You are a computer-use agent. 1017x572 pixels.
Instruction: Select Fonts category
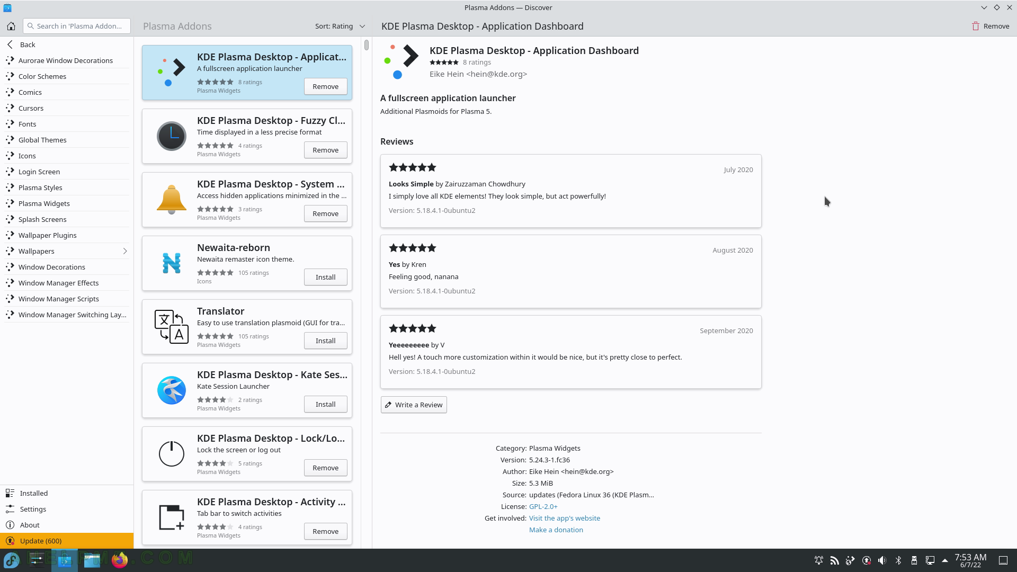point(67,124)
